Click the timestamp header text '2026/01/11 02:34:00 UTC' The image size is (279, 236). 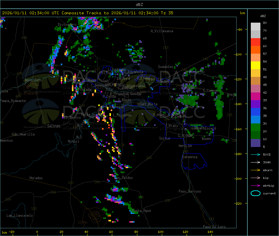pos(30,13)
